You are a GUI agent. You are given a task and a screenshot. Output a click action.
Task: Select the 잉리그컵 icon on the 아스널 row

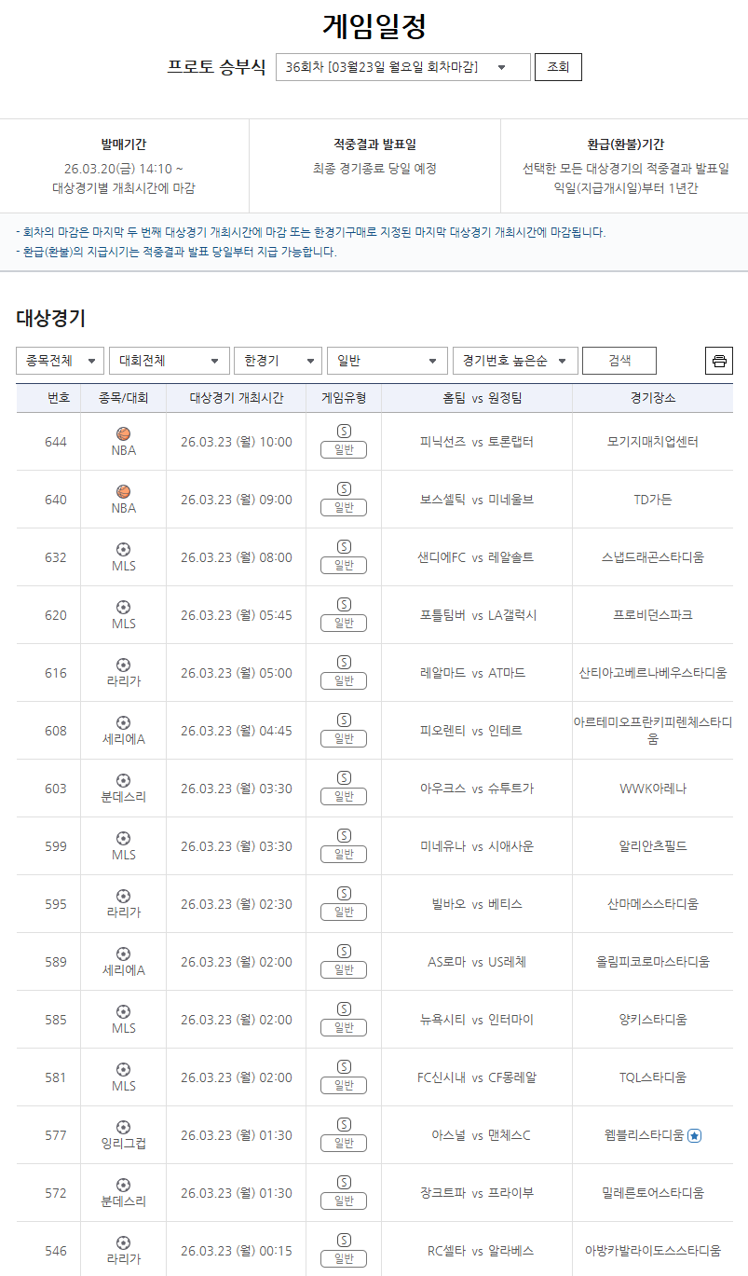(x=122, y=1128)
